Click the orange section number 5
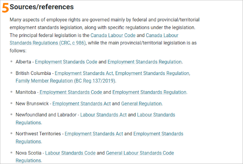 [x=5, y=8]
